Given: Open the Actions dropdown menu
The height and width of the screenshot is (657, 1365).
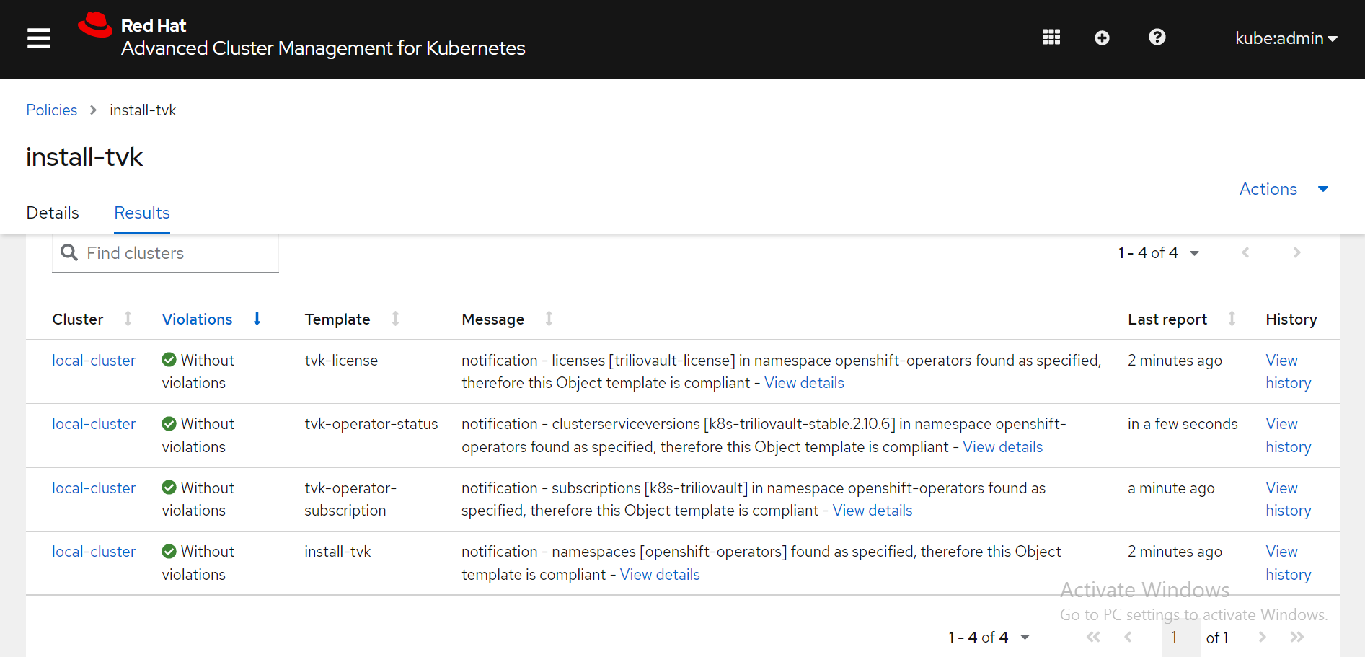Looking at the screenshot, I should (x=1283, y=189).
